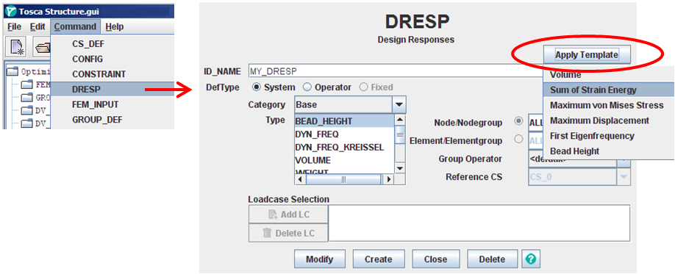
Task: Open the Help menu
Action: tap(115, 26)
